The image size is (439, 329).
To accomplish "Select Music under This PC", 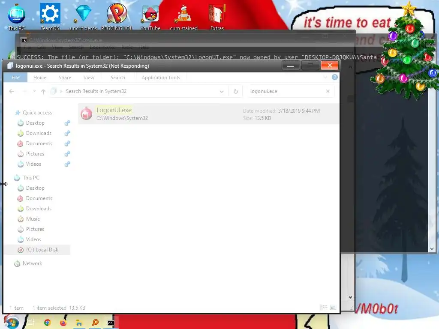I will coord(33,219).
